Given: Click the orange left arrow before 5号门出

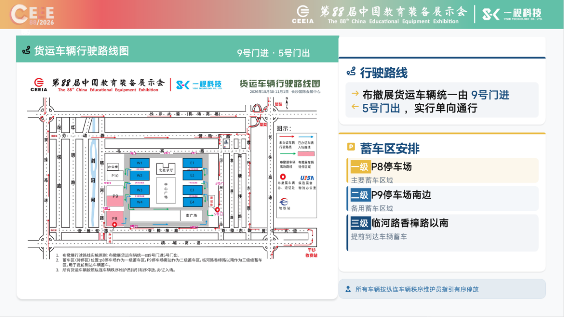Looking at the screenshot, I should [355, 107].
